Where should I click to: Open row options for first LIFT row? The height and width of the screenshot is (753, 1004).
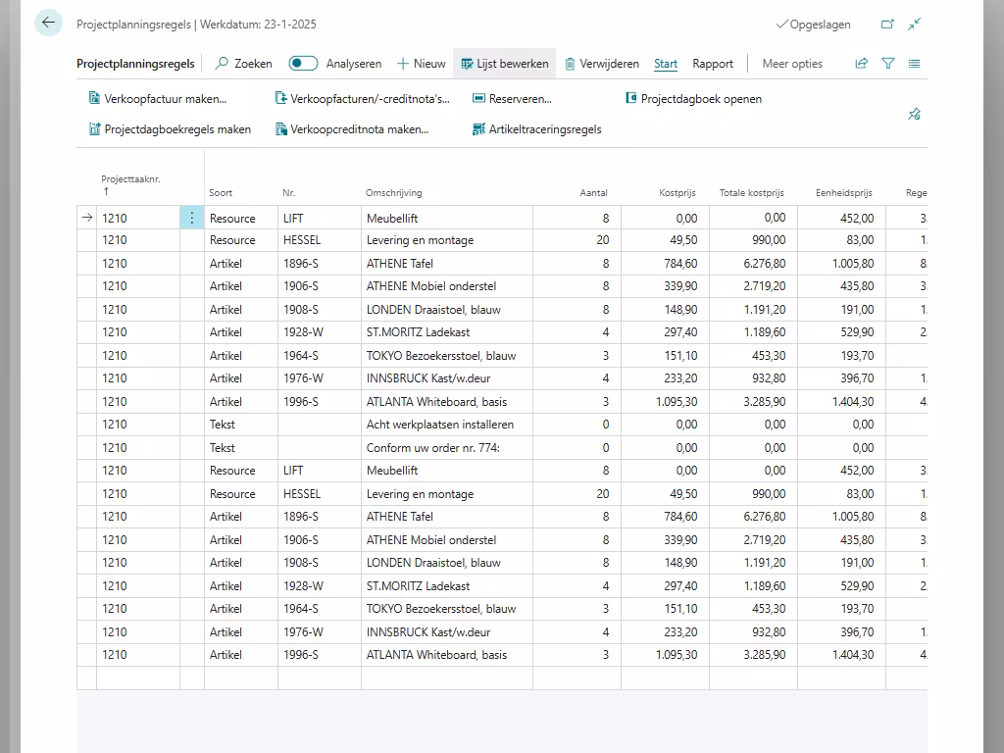(192, 218)
